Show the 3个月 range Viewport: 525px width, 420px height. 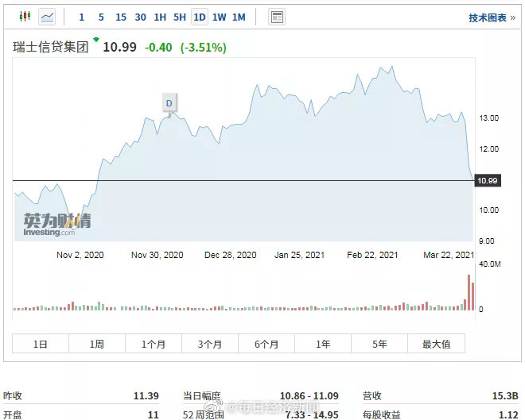point(210,344)
